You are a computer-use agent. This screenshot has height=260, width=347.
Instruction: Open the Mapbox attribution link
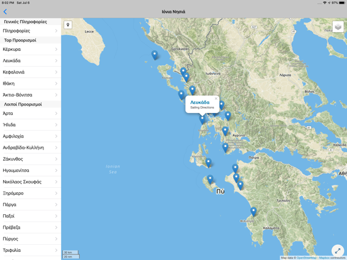coord(324,257)
